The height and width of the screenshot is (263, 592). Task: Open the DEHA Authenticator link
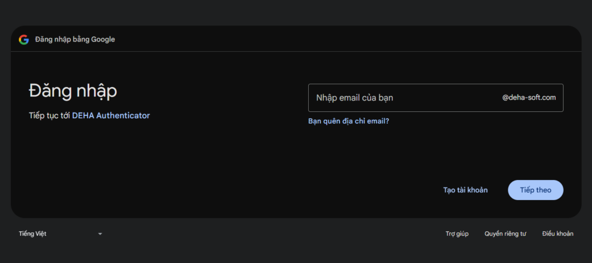tap(111, 116)
